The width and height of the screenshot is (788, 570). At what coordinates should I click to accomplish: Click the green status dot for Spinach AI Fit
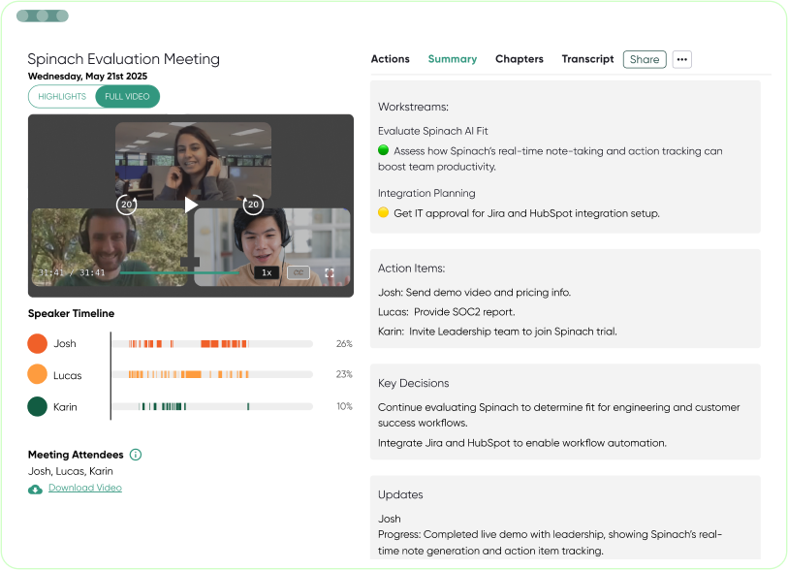point(384,150)
